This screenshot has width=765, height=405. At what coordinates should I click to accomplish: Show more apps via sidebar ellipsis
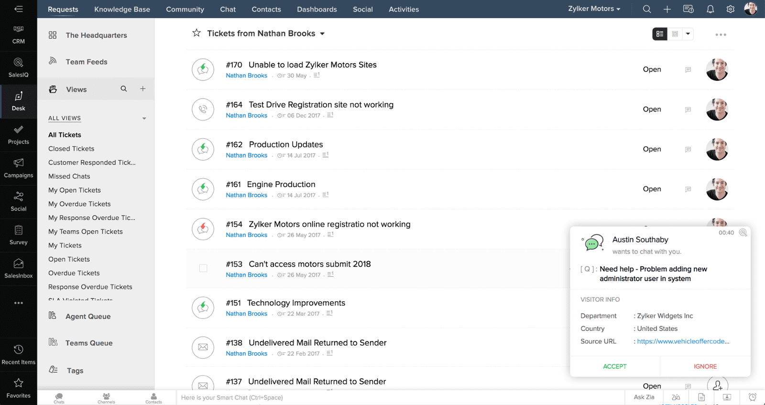[x=18, y=303]
